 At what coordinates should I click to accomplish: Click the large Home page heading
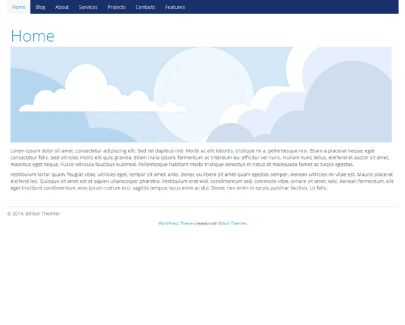click(x=32, y=36)
